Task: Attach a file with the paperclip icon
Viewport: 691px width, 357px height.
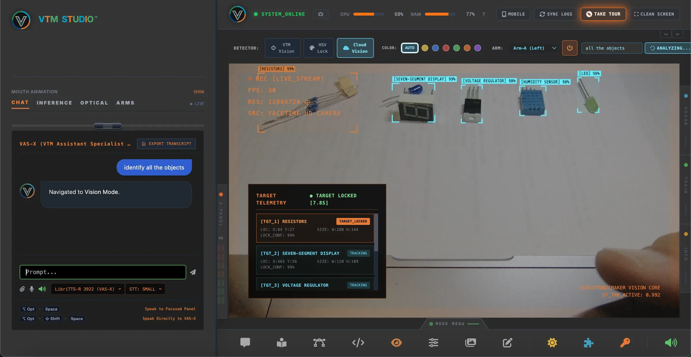Action: (x=22, y=289)
